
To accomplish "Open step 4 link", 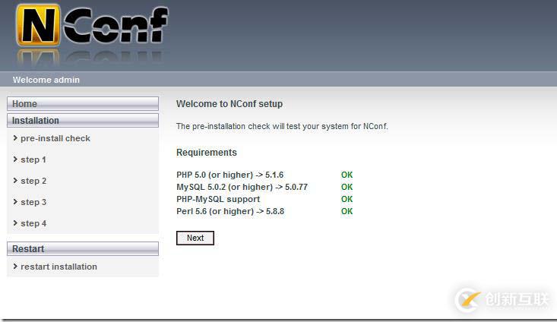I will tap(33, 223).
